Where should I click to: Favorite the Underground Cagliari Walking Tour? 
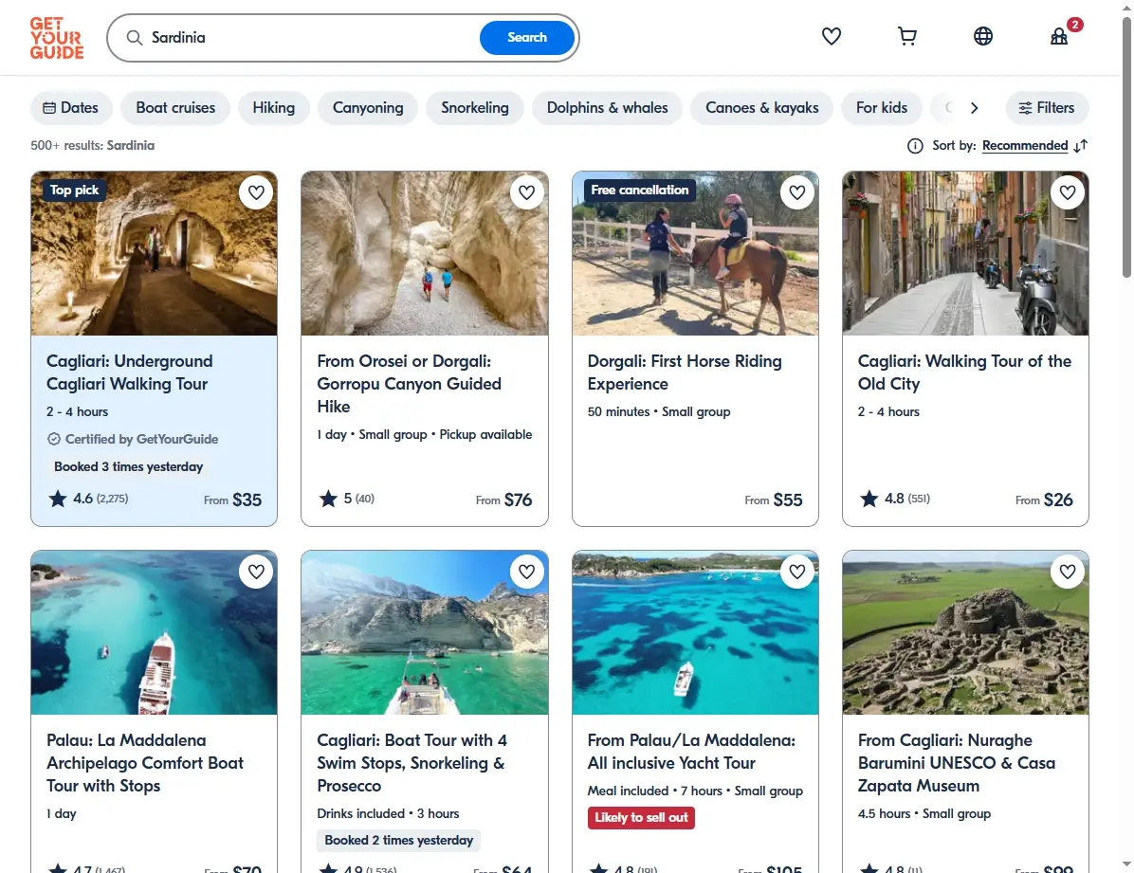coord(256,192)
